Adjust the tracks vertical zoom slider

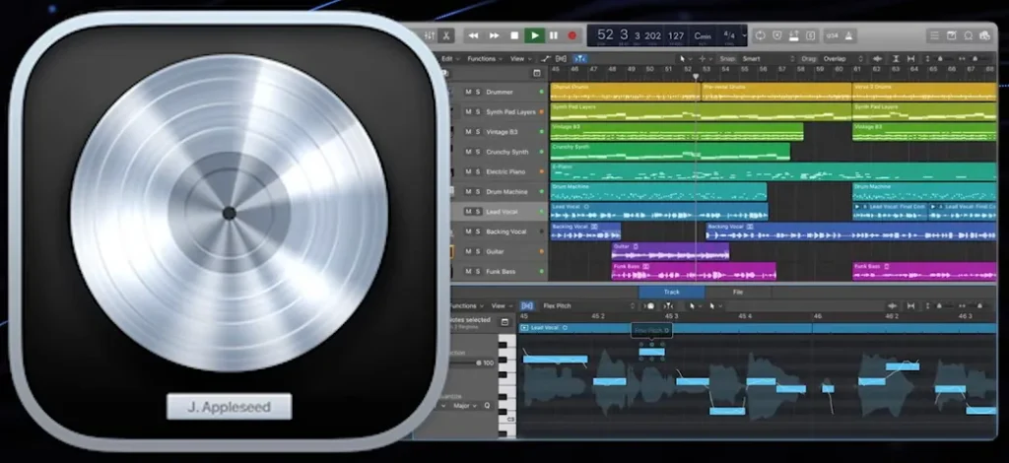940,58
